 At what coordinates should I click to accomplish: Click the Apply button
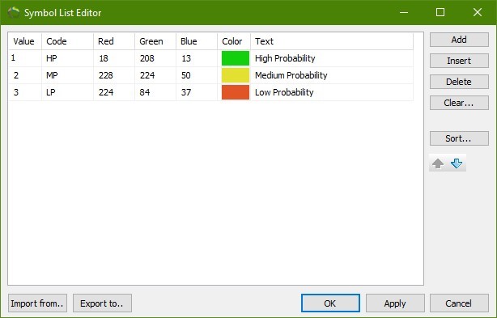click(x=395, y=303)
